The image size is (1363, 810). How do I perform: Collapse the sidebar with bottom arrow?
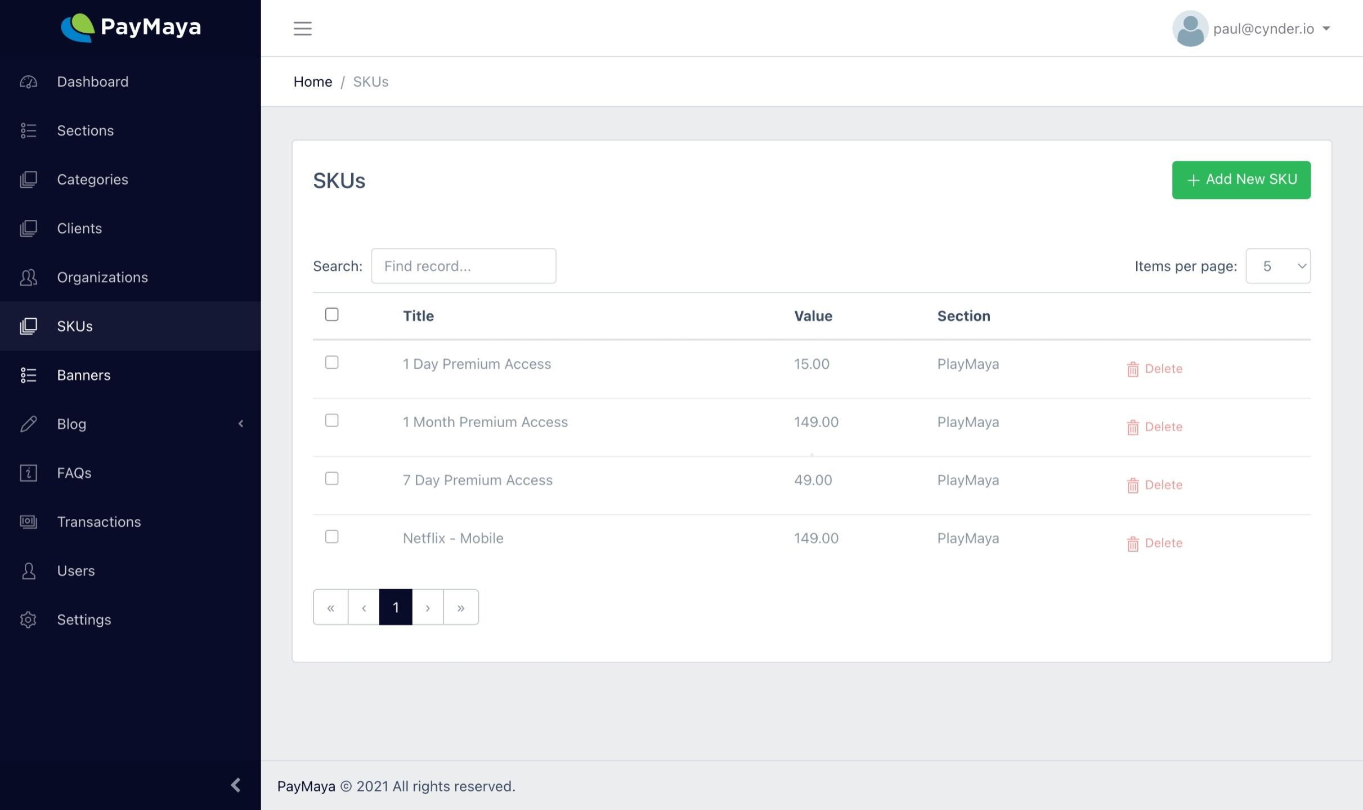pyautogui.click(x=236, y=785)
